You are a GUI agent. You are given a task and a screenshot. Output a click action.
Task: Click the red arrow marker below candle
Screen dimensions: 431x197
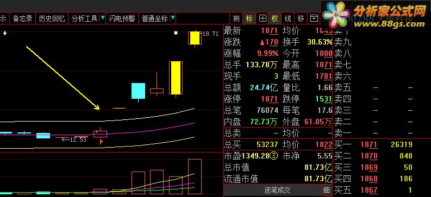pyautogui.click(x=102, y=142)
